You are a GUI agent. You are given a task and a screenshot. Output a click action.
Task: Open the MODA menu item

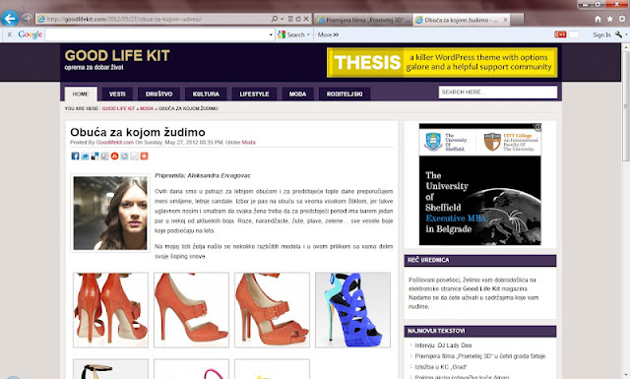click(297, 95)
